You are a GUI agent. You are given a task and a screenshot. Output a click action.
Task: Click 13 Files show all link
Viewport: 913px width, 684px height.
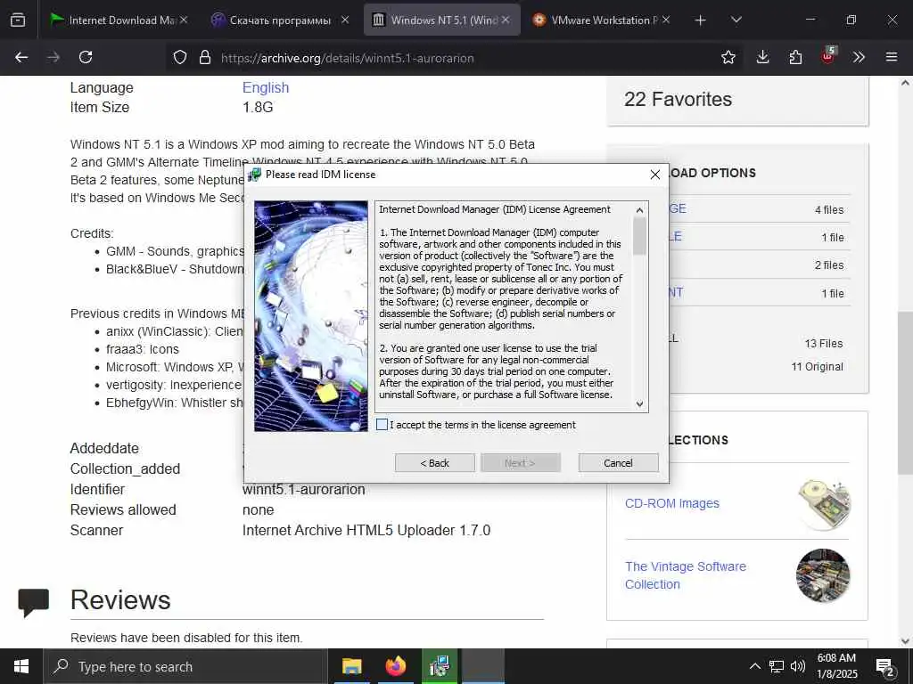(x=823, y=343)
